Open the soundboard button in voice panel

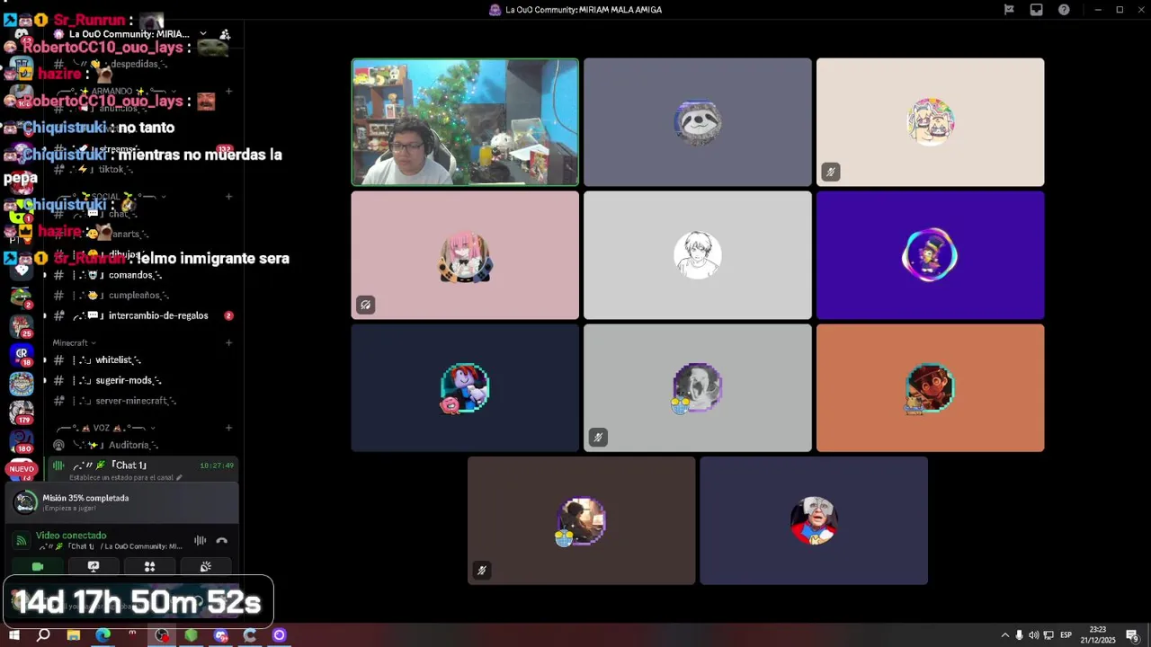tap(205, 566)
